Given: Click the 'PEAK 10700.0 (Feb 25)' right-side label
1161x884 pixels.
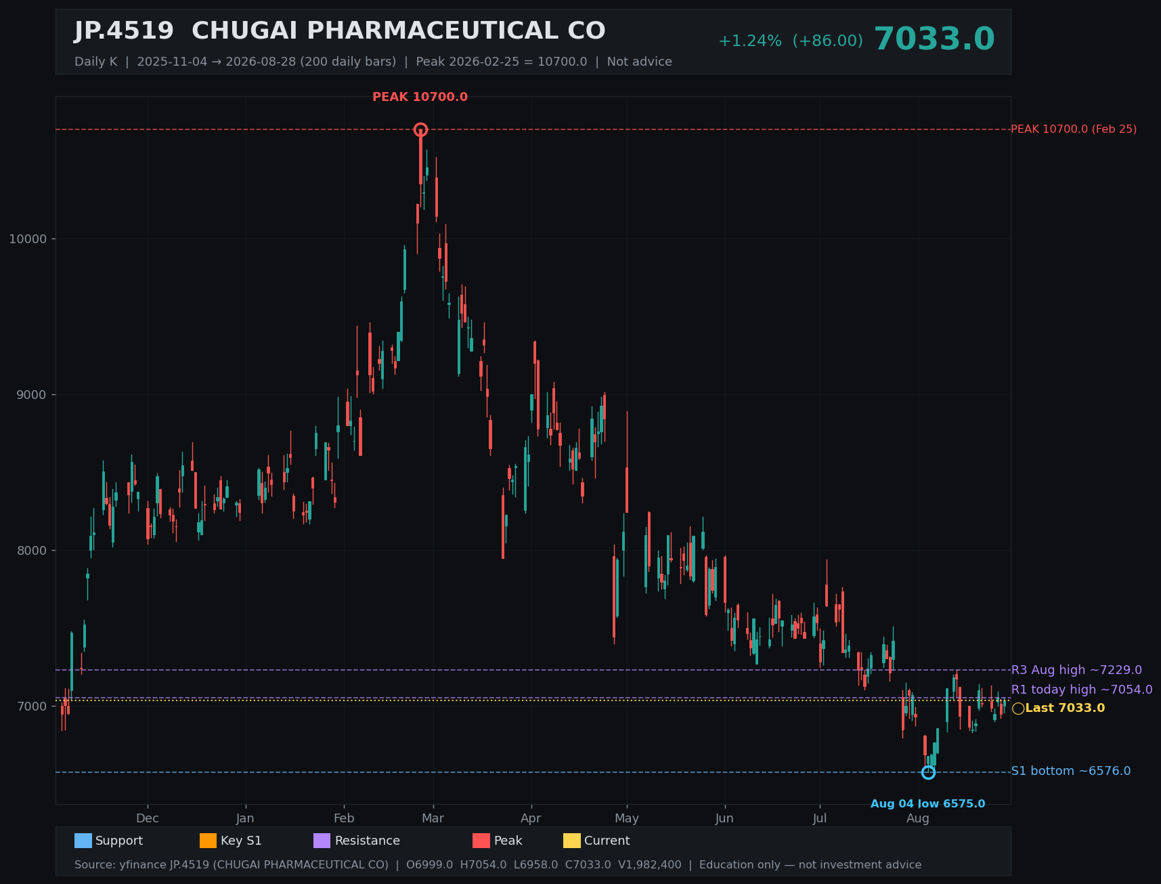Looking at the screenshot, I should (x=1074, y=129).
